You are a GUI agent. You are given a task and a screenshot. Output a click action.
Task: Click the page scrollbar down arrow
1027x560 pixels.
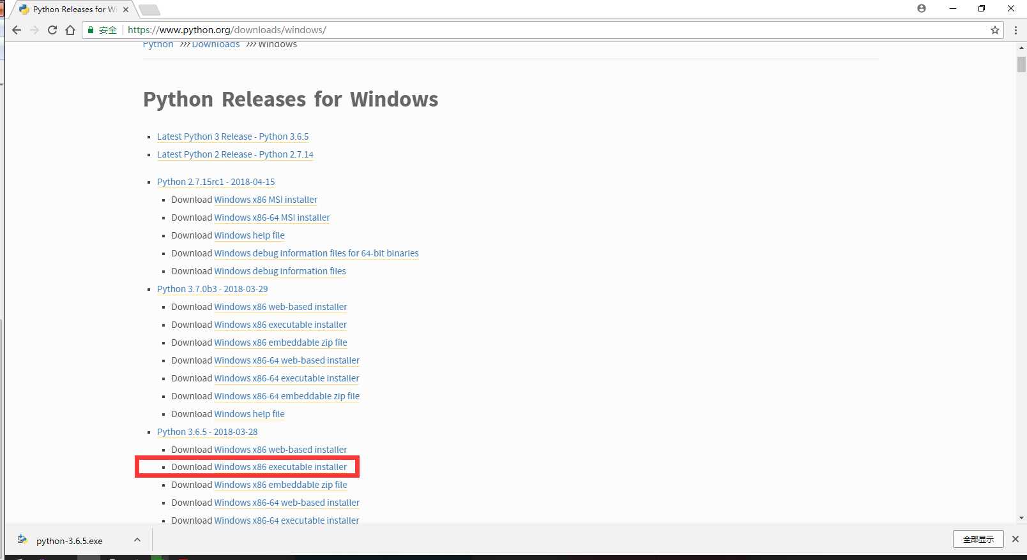pyautogui.click(x=1021, y=518)
